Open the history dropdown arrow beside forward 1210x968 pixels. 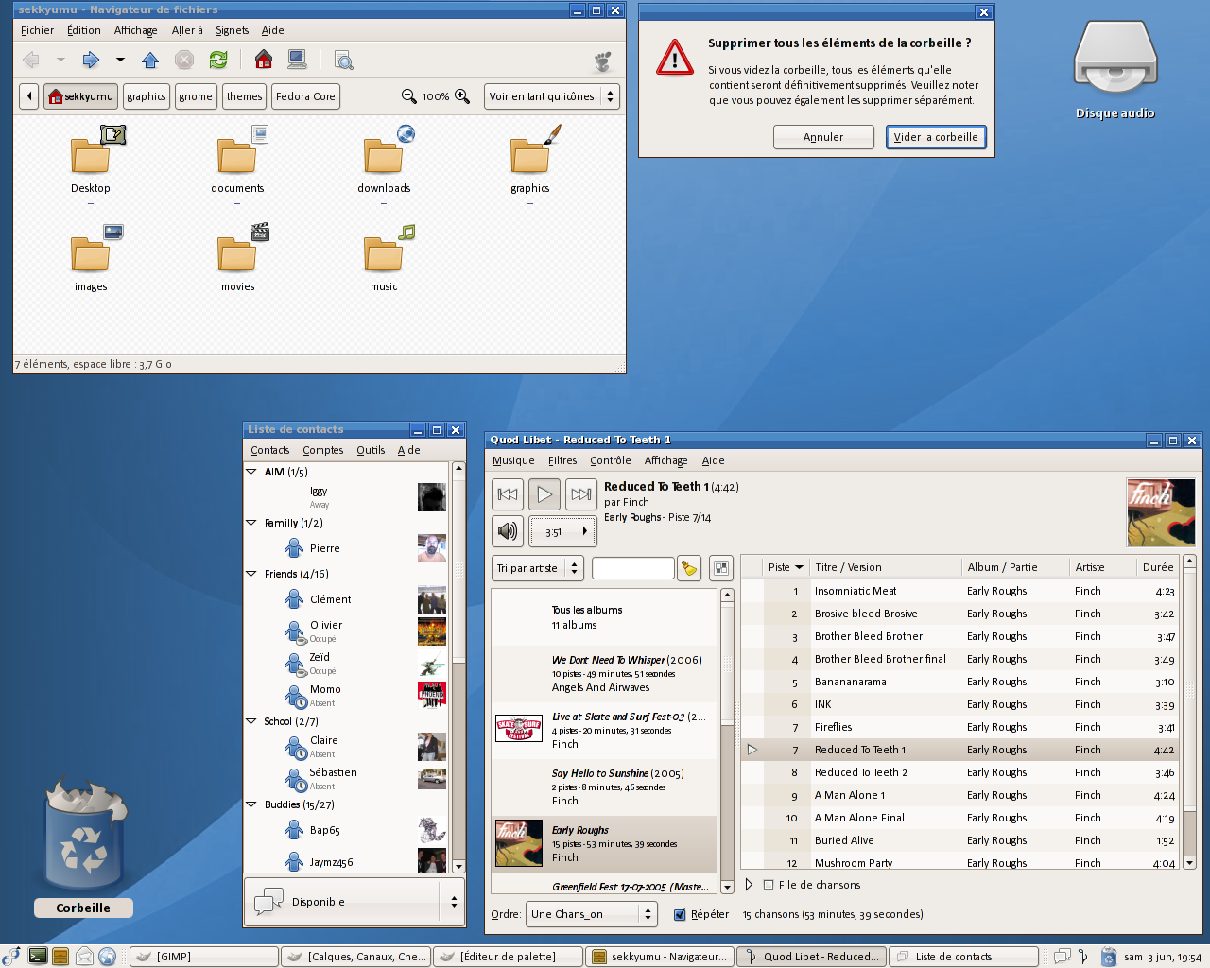120,60
